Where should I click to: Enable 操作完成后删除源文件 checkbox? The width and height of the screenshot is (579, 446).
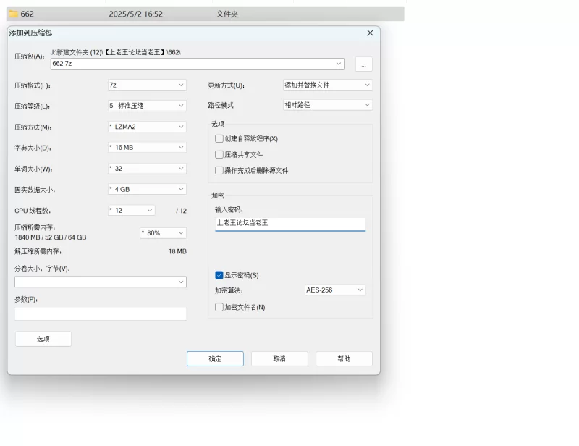pos(219,170)
